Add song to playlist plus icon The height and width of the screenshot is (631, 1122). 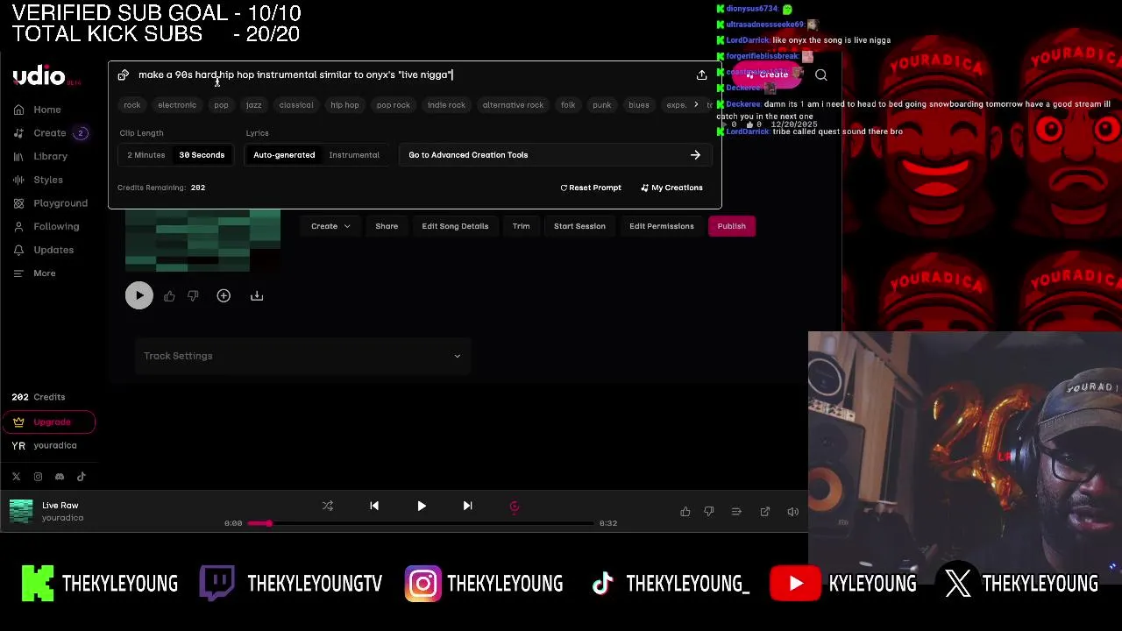point(224,296)
